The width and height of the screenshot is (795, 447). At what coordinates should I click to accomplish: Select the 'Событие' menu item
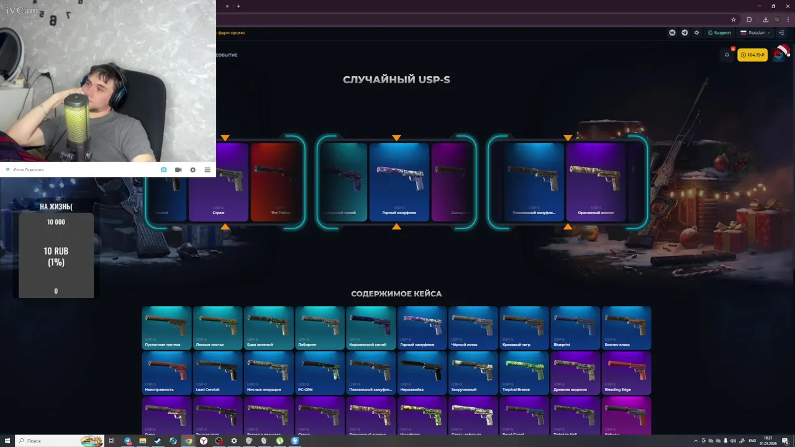coord(227,55)
